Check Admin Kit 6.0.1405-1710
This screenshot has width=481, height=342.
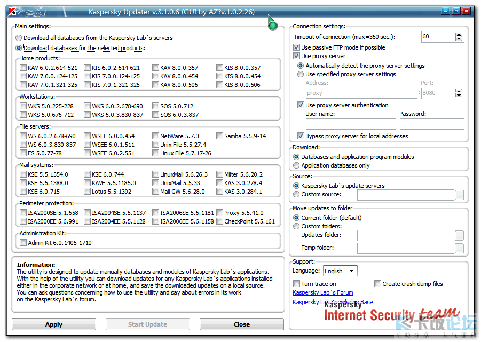pos(23,243)
